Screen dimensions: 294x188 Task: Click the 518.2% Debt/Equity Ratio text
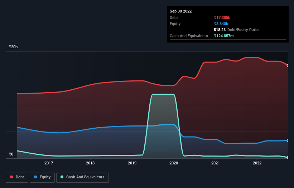pos(236,30)
